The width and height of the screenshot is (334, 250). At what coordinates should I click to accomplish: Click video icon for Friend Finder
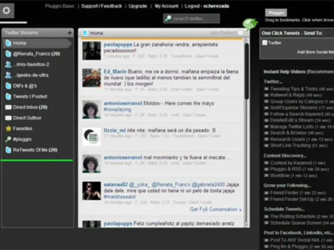[x=266, y=193]
